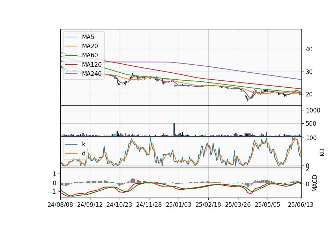Click the left MACD axis tick 1
Screen dimensions: 335x241
pos(54,174)
